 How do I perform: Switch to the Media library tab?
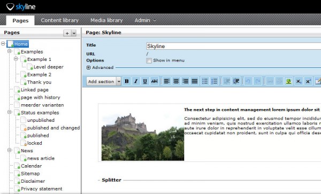[x=106, y=20]
